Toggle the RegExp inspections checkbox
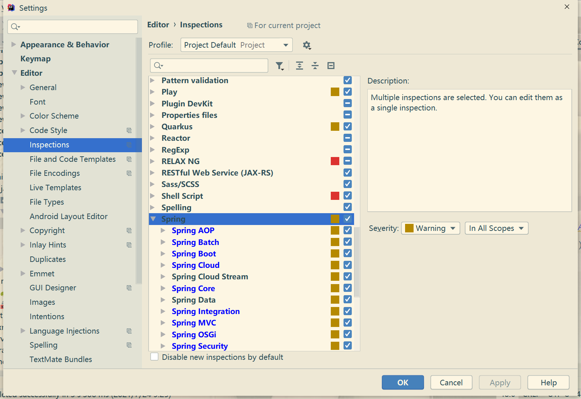581x399 pixels. tap(347, 149)
